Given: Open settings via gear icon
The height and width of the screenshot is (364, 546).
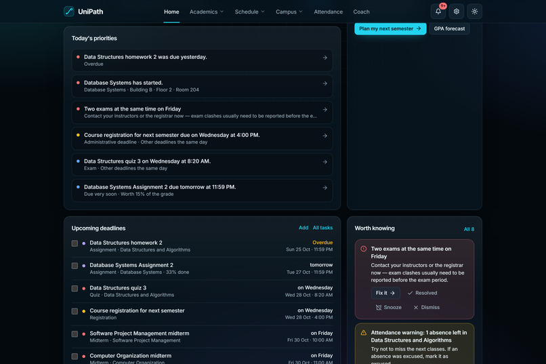Looking at the screenshot, I should 456,12.
